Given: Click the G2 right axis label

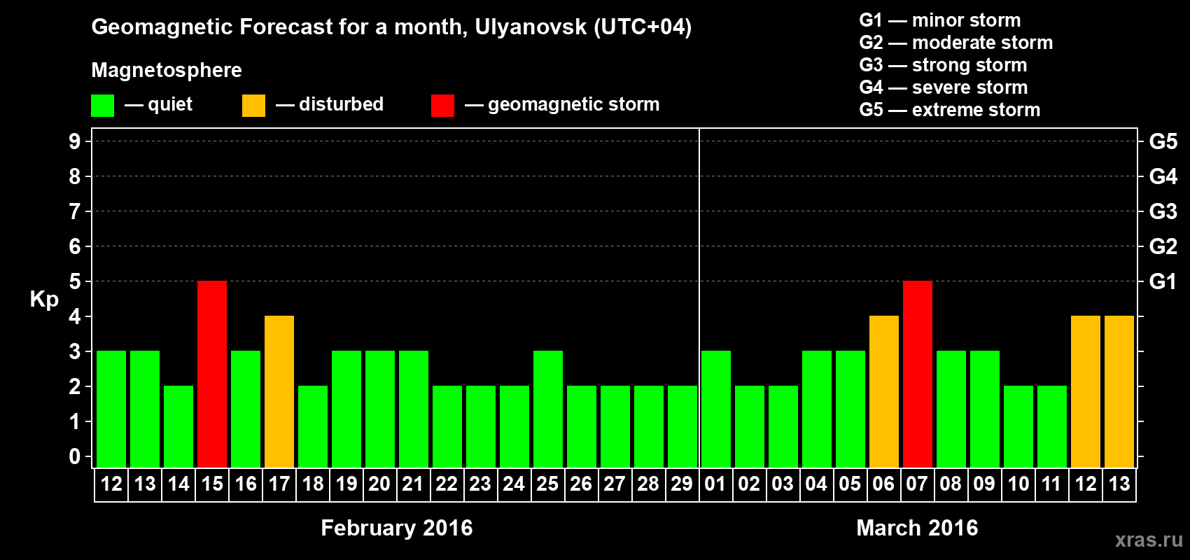Looking at the screenshot, I should tap(1163, 246).
